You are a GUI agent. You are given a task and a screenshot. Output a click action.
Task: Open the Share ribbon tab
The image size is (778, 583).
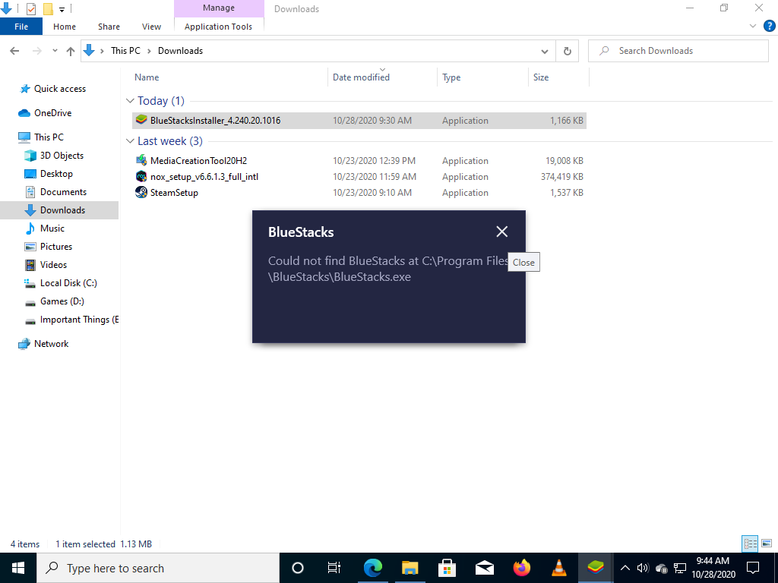tap(109, 27)
